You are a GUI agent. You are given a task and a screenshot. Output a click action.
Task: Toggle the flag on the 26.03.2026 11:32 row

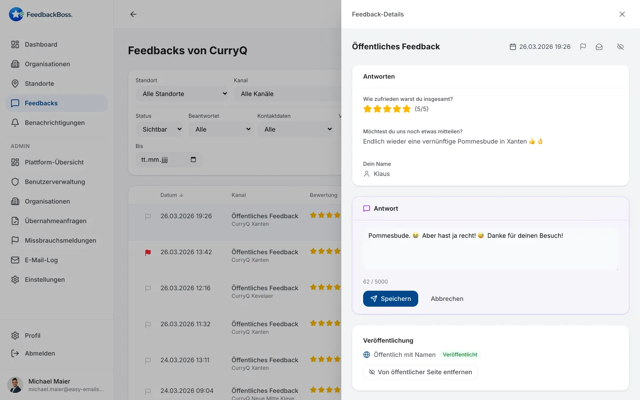coord(148,324)
